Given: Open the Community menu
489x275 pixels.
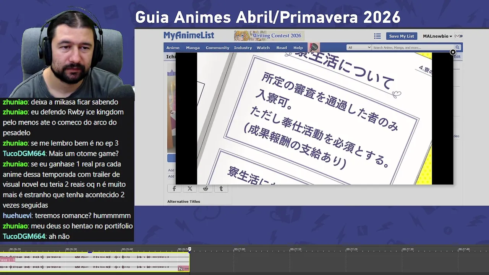Looking at the screenshot, I should 217,48.
